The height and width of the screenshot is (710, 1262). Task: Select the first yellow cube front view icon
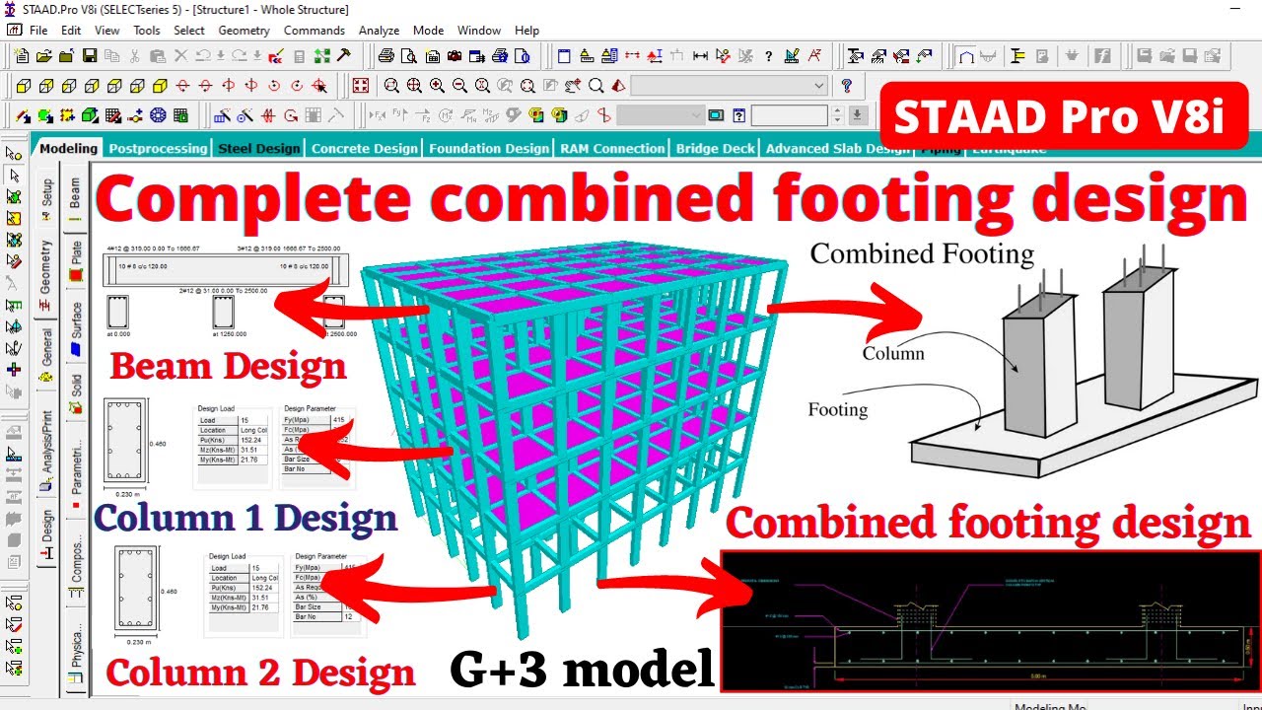(23, 86)
